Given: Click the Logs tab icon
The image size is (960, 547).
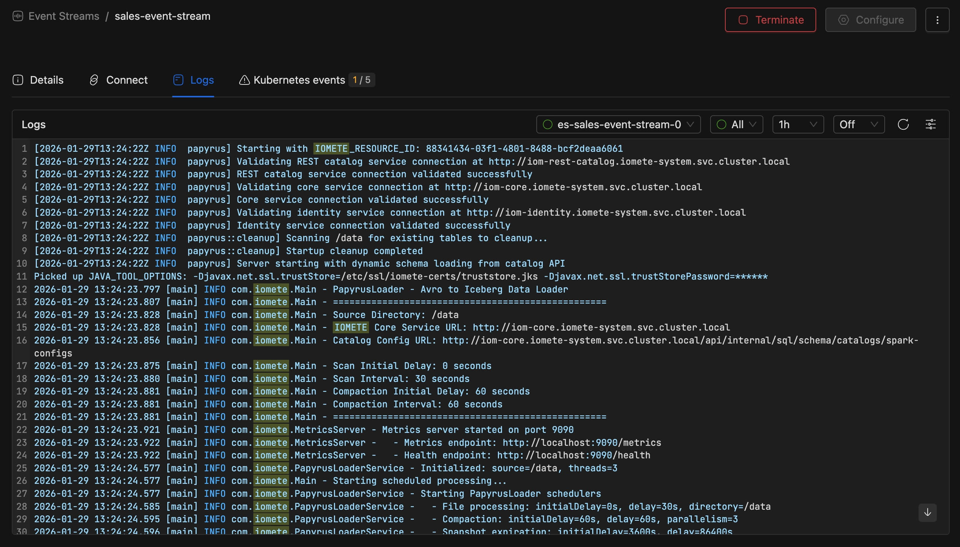Looking at the screenshot, I should tap(178, 80).
